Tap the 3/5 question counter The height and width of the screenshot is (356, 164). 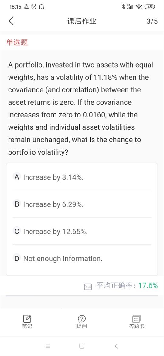click(x=152, y=21)
